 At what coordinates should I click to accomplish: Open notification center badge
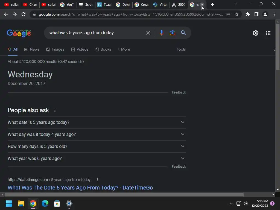click(272, 203)
